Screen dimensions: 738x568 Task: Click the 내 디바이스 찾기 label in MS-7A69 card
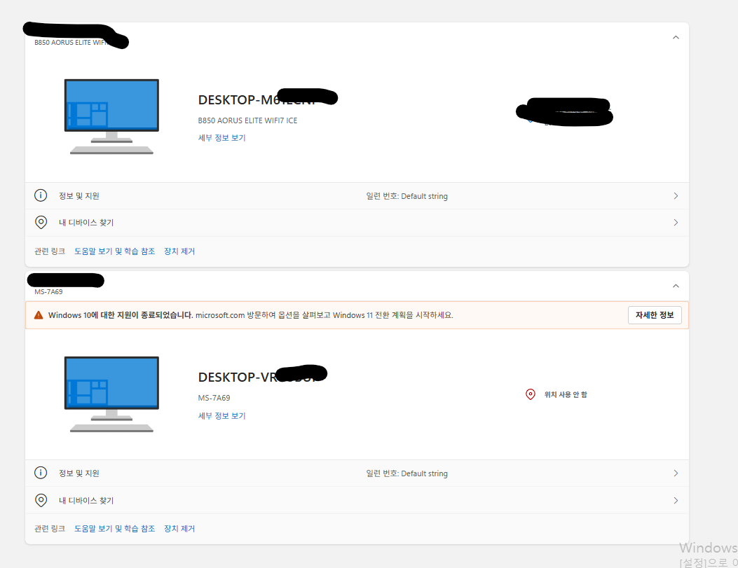click(86, 501)
